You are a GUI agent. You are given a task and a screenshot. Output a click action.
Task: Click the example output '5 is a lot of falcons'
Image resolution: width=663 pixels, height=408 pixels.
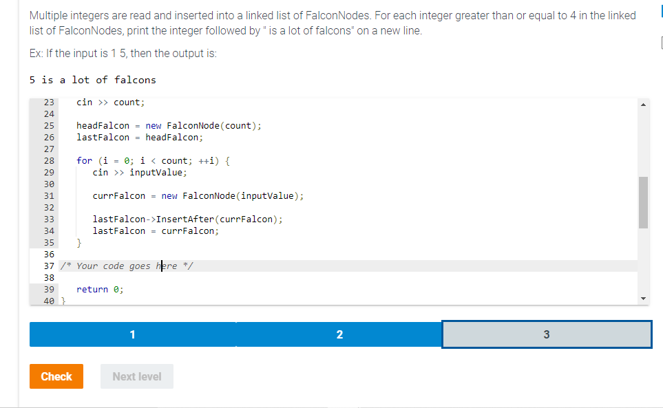point(92,79)
